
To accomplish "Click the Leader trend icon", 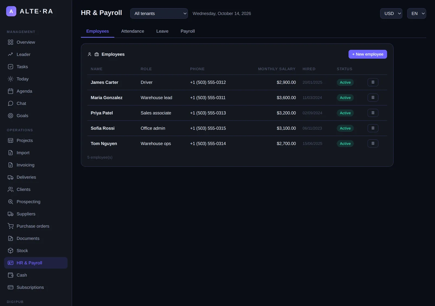I will (x=10, y=54).
